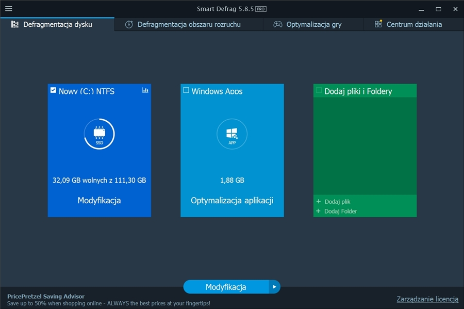Tick the Dodaj pliki i Foldery checkbox
464x309 pixels.
point(319,90)
